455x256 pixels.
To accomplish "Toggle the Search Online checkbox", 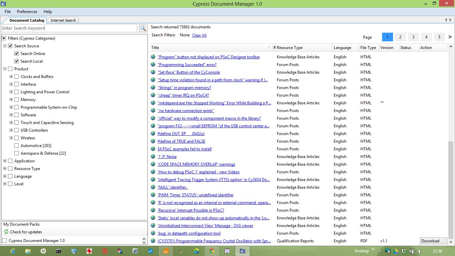I will tap(16, 53).
